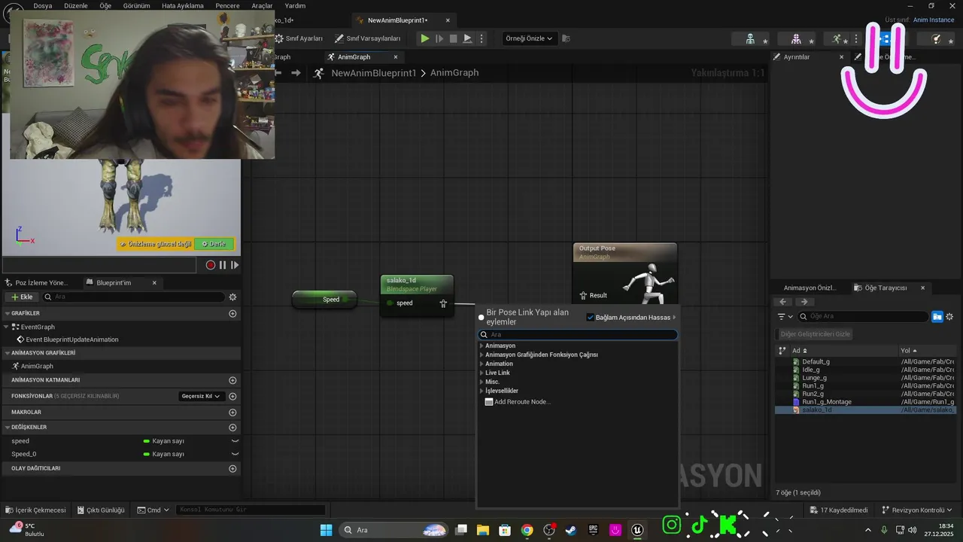
Task: Pause the preview animation playback
Action: (x=223, y=265)
